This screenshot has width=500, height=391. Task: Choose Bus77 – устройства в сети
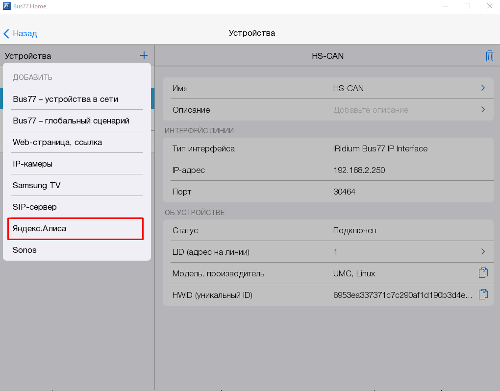click(65, 99)
